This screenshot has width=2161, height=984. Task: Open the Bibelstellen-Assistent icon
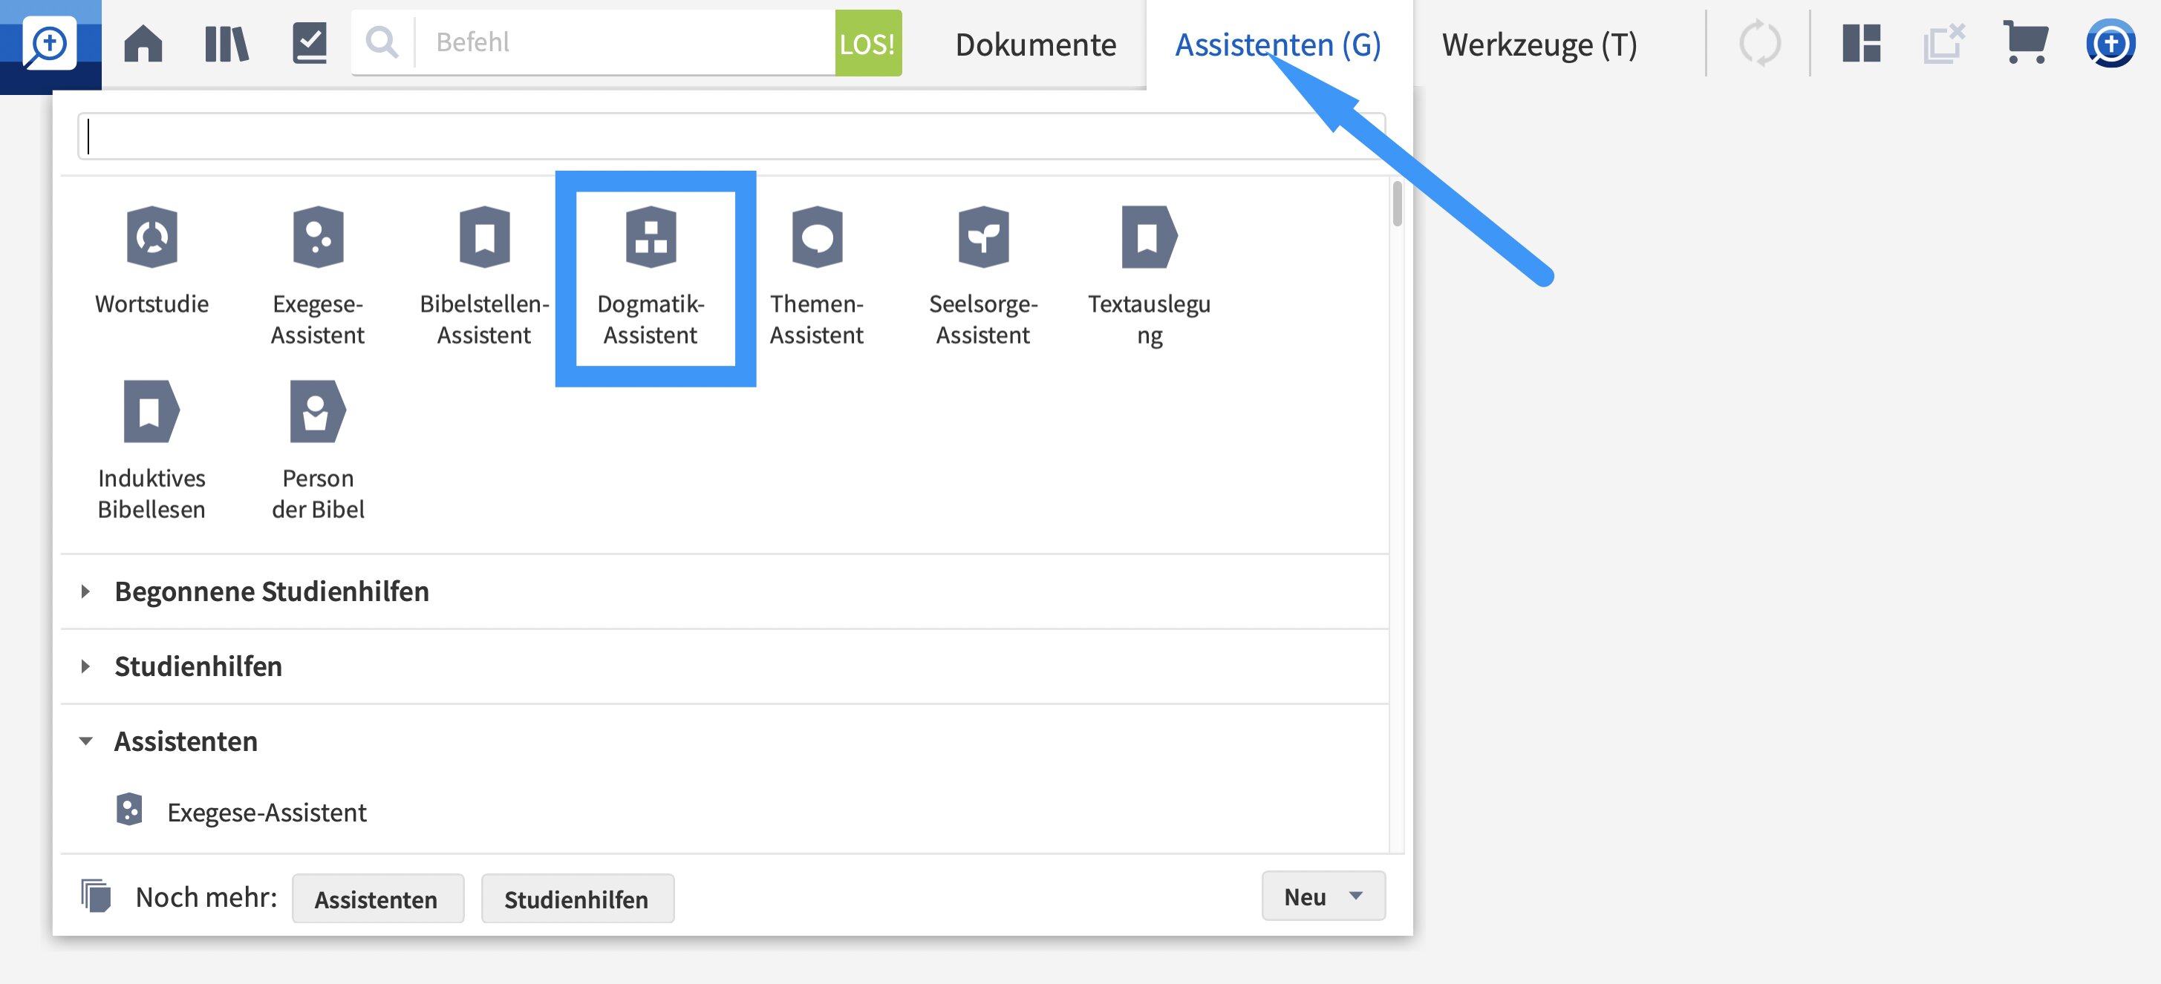(x=485, y=237)
